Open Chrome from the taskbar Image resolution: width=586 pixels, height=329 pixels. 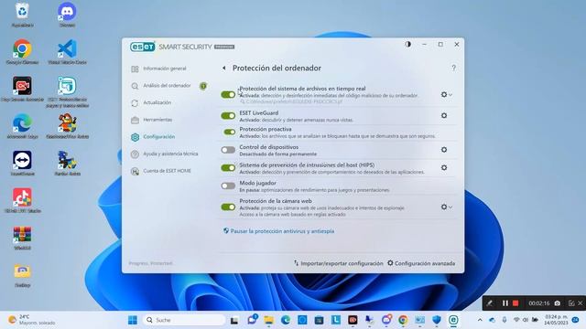click(403, 320)
